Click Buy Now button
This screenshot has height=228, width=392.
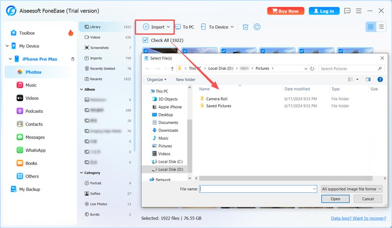pyautogui.click(x=286, y=11)
